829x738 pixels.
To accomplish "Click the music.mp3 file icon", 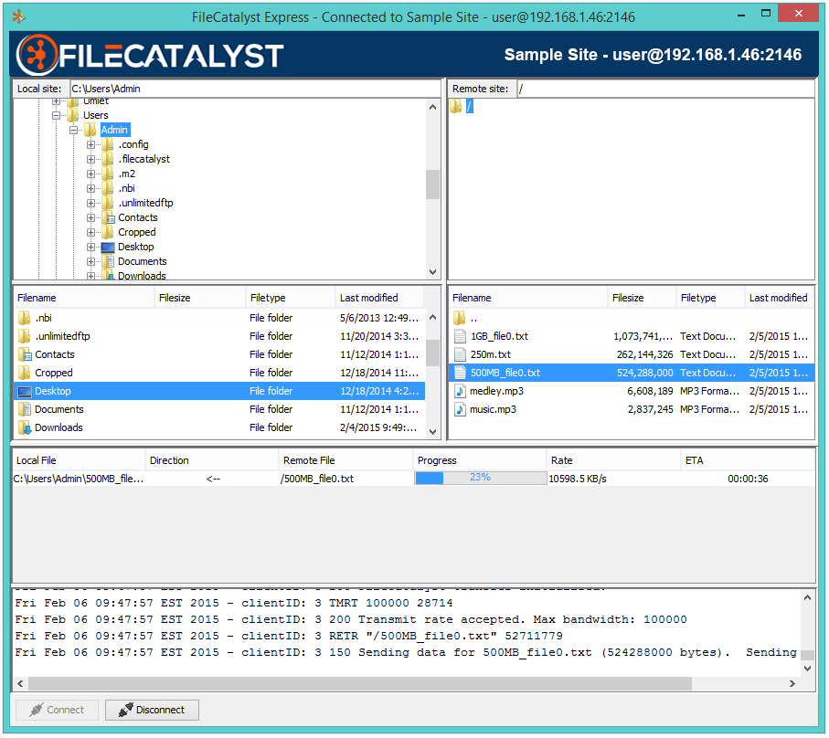I will tap(460, 409).
